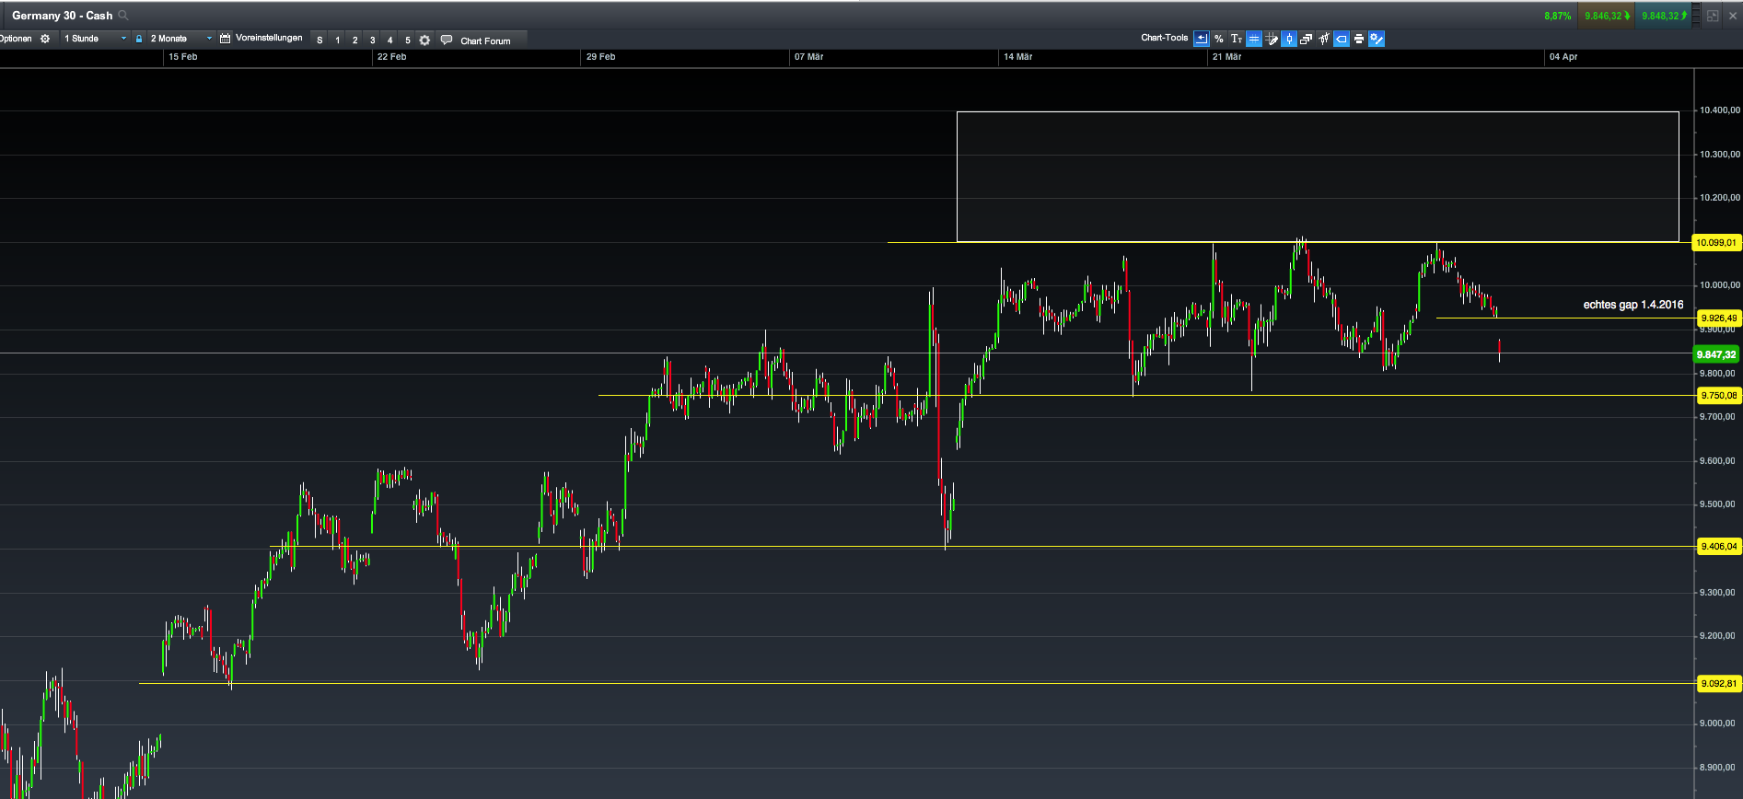
Task: Click the overlapping windows compare icon
Action: pyautogui.click(x=1307, y=39)
